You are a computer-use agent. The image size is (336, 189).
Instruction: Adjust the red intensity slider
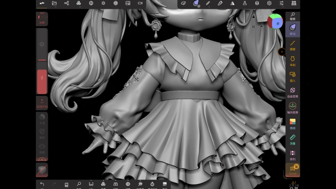[42, 78]
